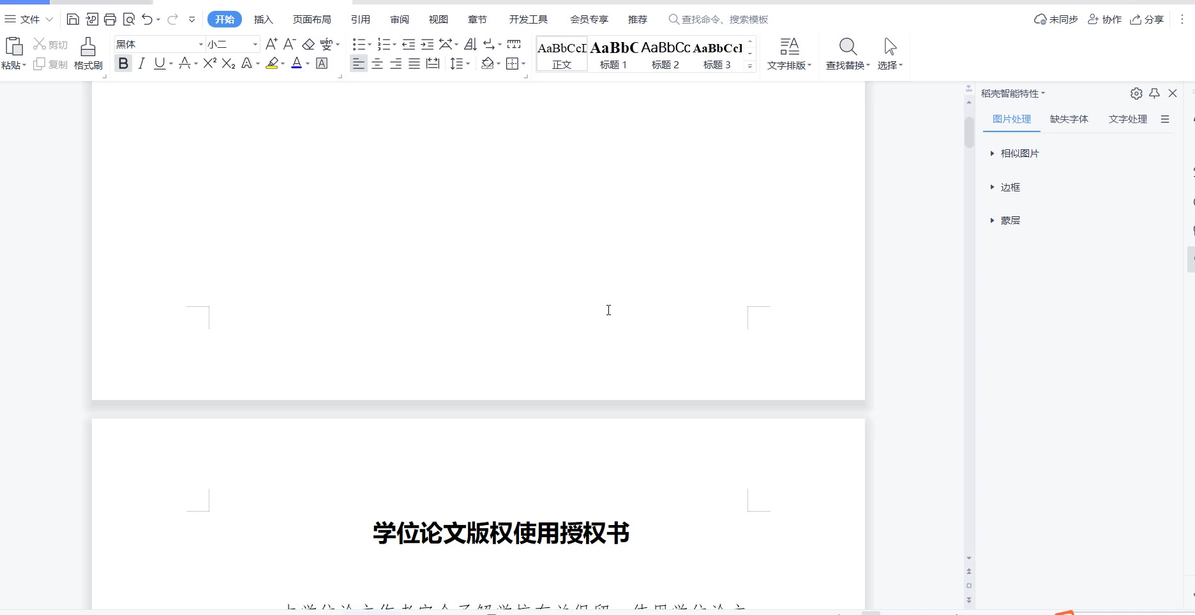
Task: Click the Print icon in quick access toolbar
Action: click(x=110, y=19)
